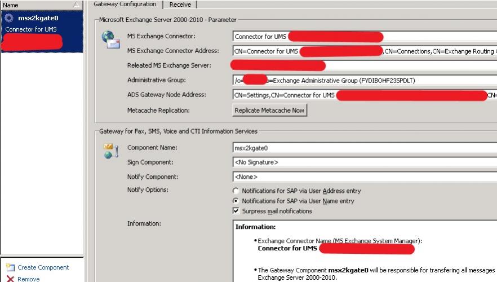Open the Notify Component dropdown

[364, 177]
